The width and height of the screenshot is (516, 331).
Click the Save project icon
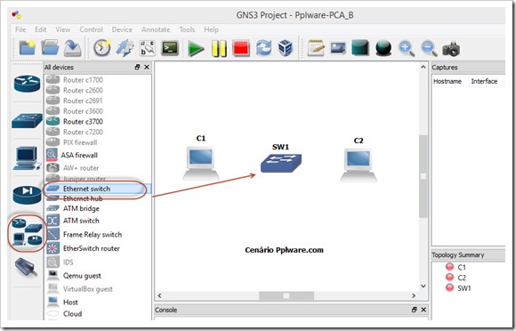coord(72,48)
